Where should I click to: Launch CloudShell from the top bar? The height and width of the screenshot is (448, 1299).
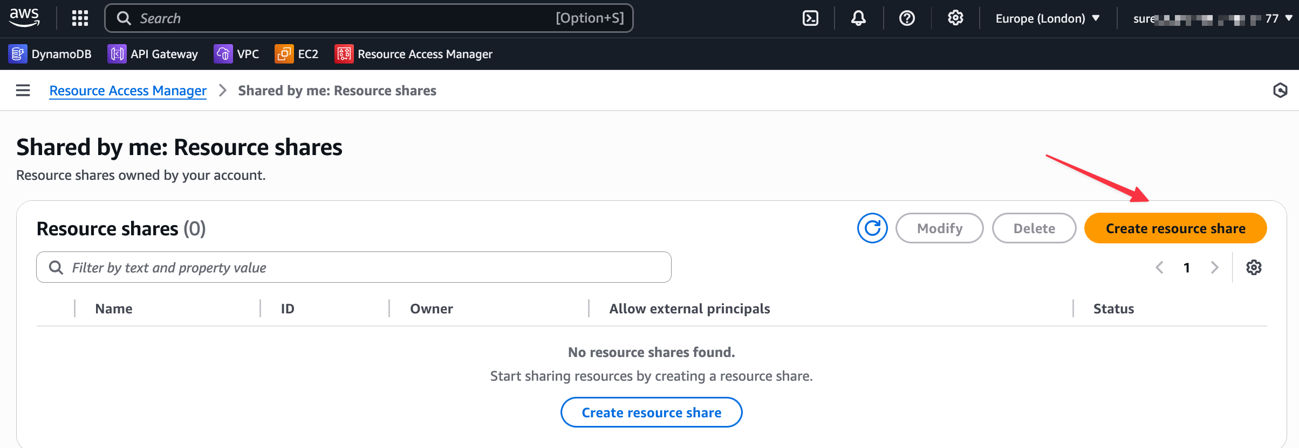810,18
